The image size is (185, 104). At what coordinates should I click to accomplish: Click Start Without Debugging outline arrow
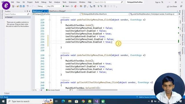point(72,6)
